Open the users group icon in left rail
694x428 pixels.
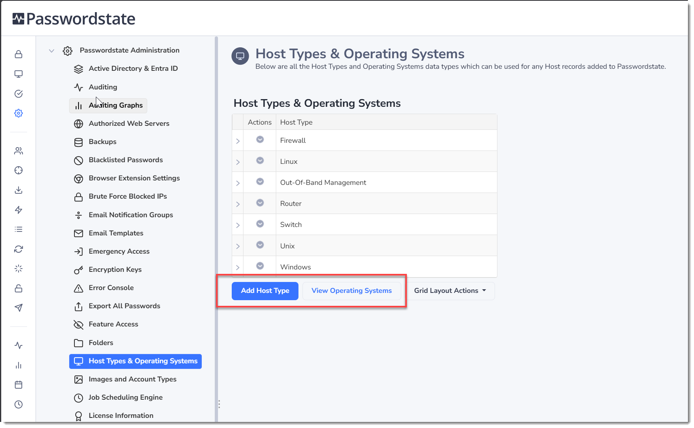point(19,151)
